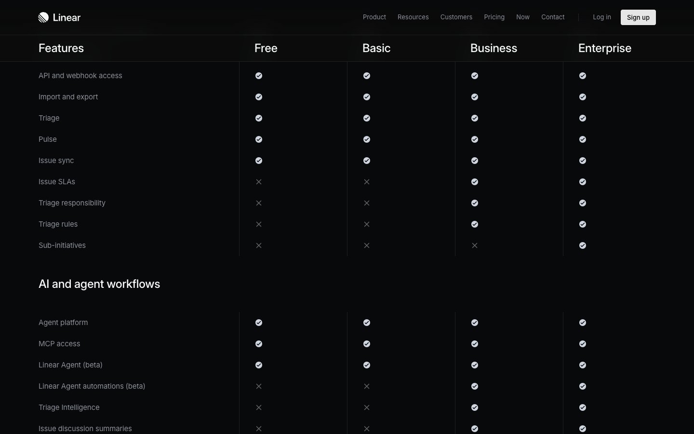
Task: Click the Business checkmark for Triage responsibility
Action: pos(475,203)
